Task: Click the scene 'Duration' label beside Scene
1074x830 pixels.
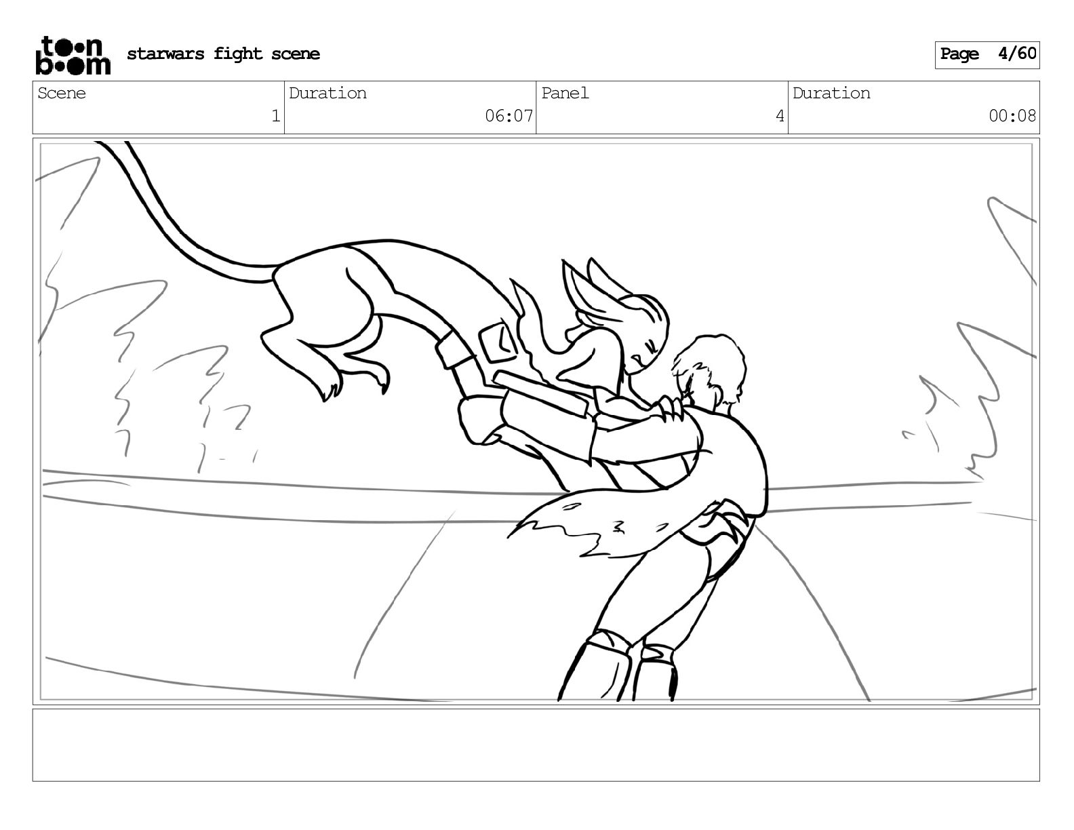Action: click(327, 94)
